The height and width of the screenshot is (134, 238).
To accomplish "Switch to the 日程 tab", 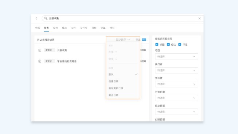I will 94,28.
